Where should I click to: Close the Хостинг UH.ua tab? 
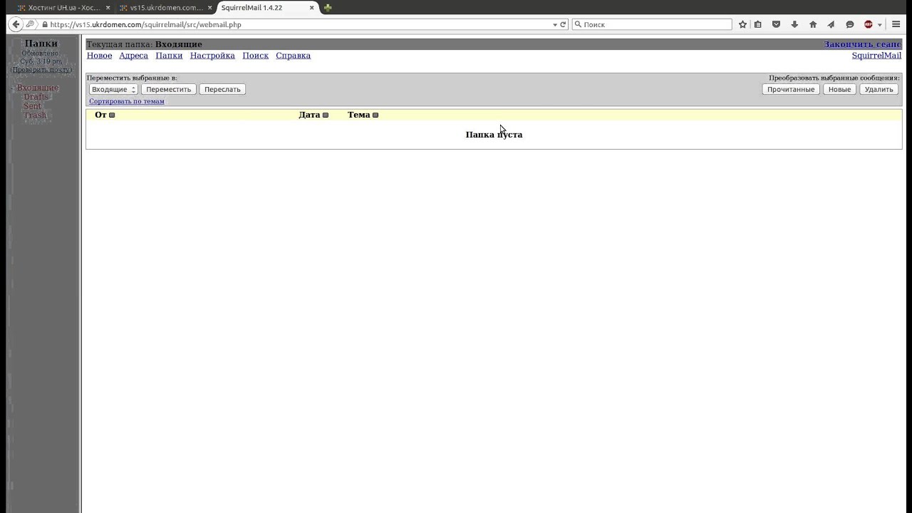coord(108,8)
